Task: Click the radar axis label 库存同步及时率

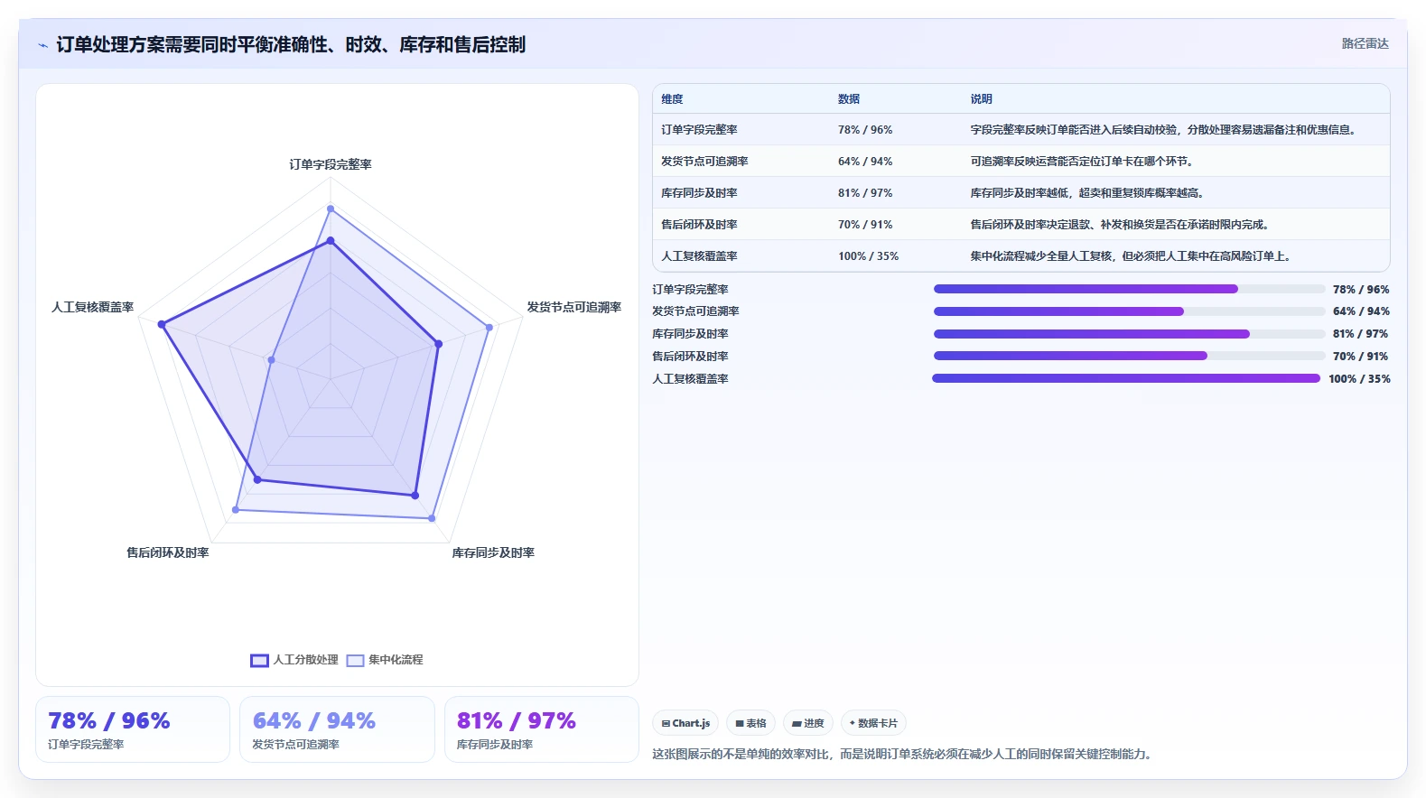Action: point(493,552)
